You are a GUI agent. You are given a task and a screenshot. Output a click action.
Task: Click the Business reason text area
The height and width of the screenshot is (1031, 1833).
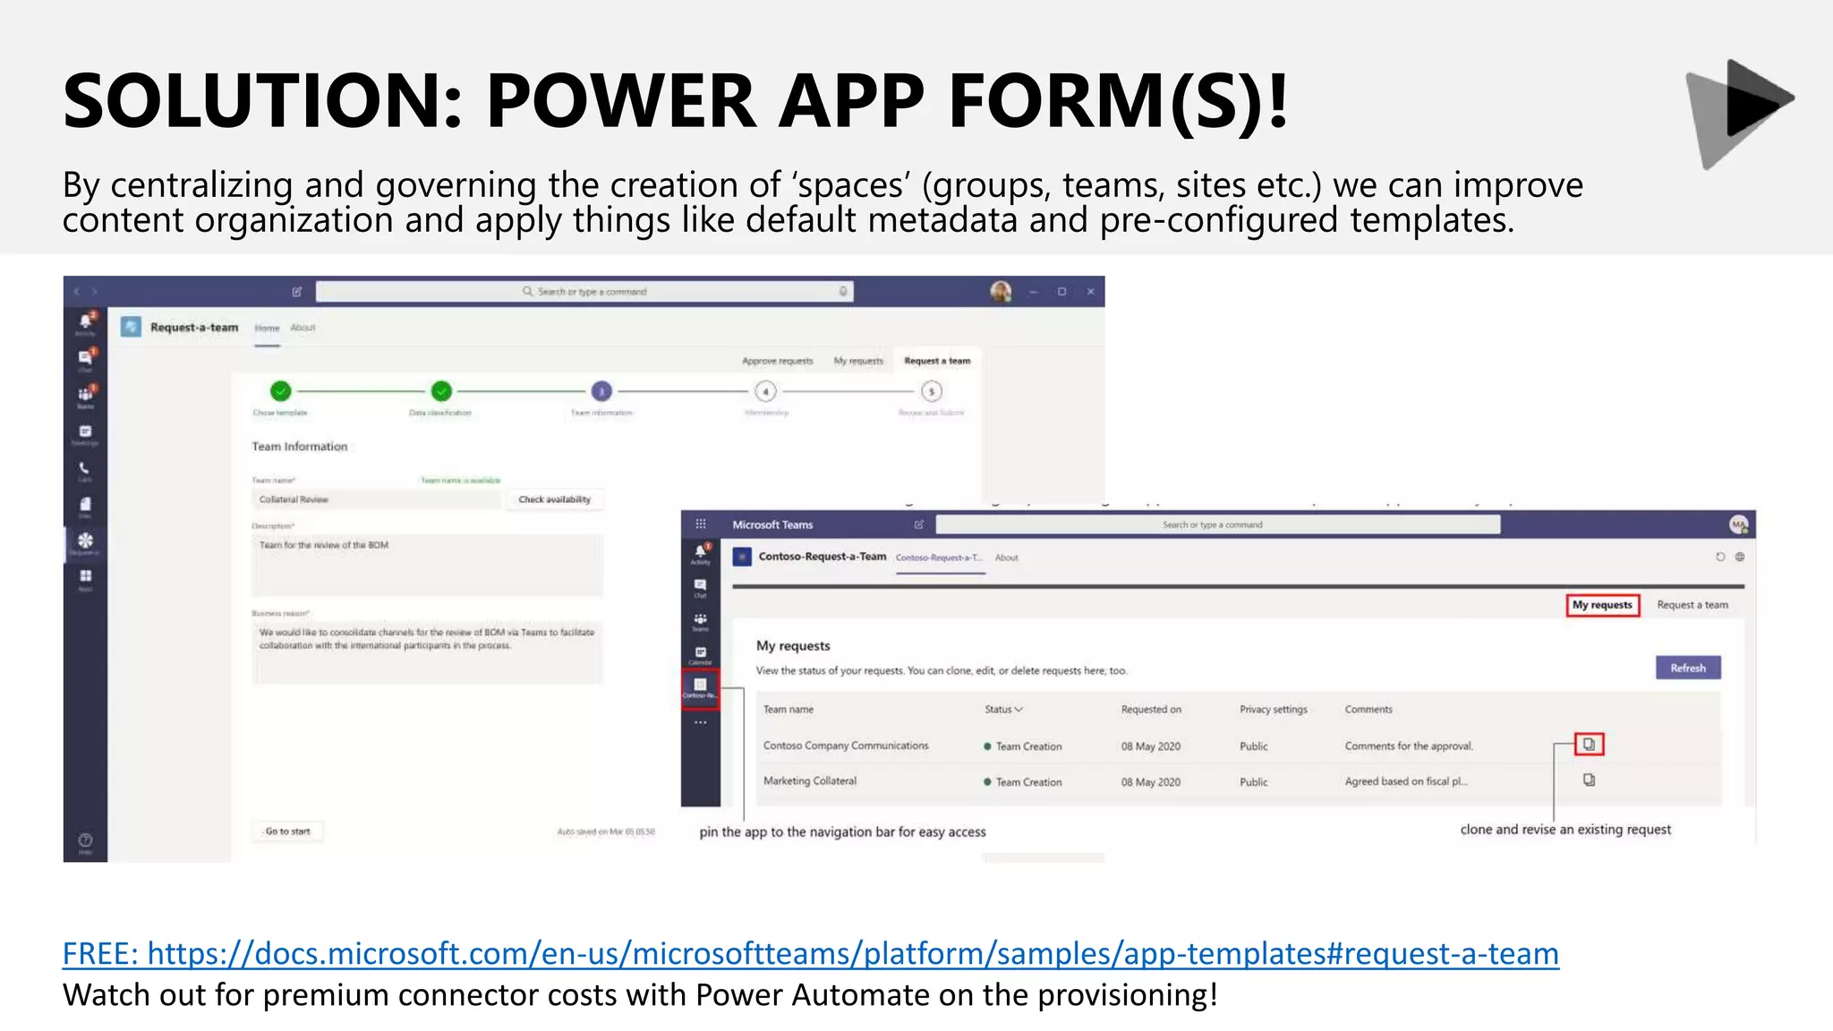click(428, 652)
